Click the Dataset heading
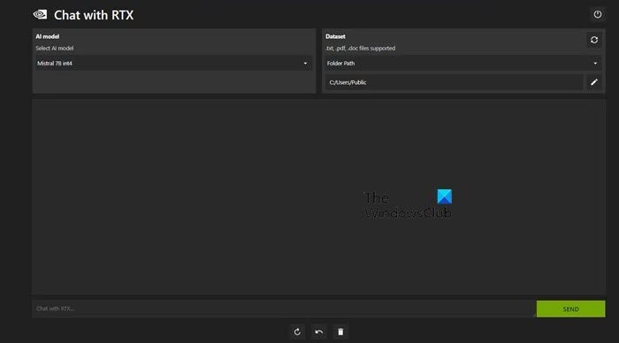Viewport: 619px width, 343px height. pyautogui.click(x=335, y=36)
